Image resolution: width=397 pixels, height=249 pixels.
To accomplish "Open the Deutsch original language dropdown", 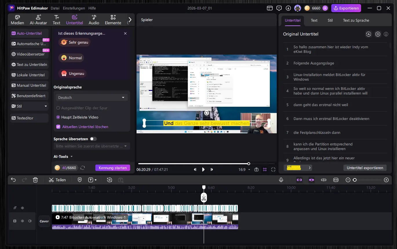I will (x=91, y=97).
